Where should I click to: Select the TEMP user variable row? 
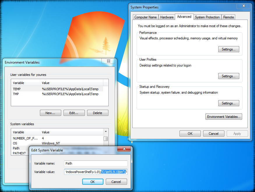57,89
